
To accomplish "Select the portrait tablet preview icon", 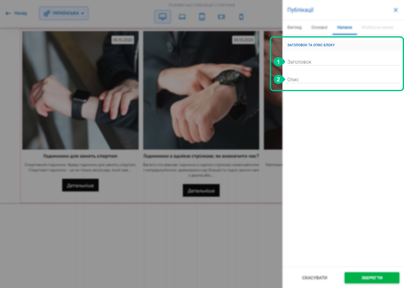I will point(202,17).
